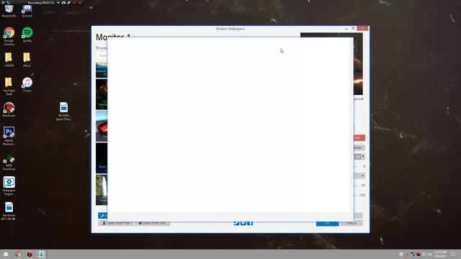Open the Recycle Bin desktop icon
The image size is (461, 259).
tap(9, 10)
